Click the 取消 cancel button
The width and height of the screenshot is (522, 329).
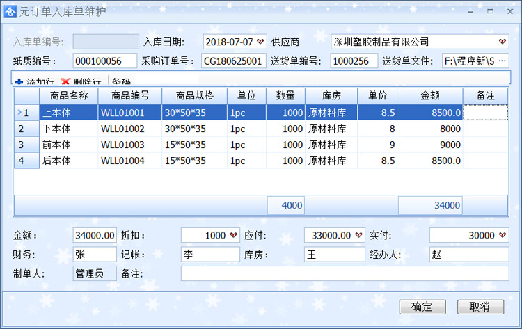click(x=480, y=307)
